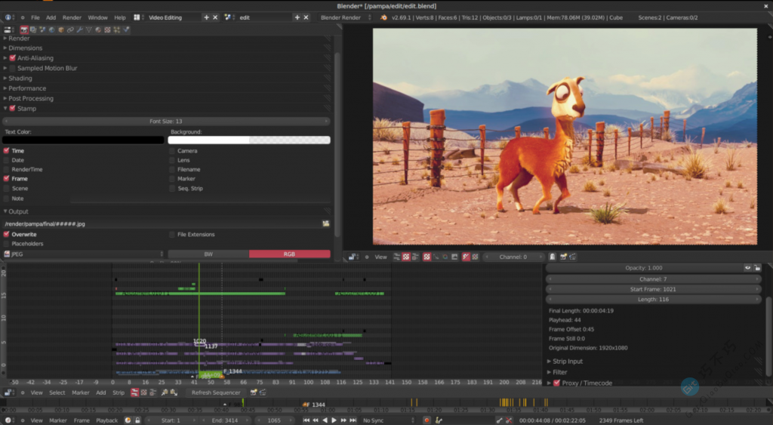Disable the Overwrite checkbox

click(7, 235)
